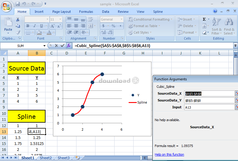Click the Save icon in quick access toolbar

(18, 4)
